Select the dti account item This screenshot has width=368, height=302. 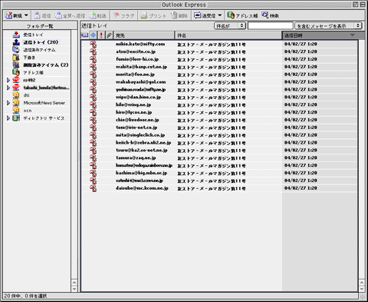pyautogui.click(x=26, y=95)
